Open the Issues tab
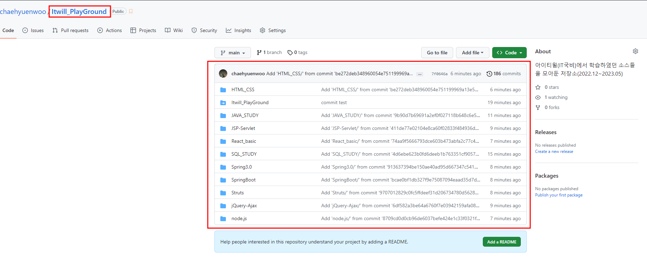 click(x=33, y=30)
